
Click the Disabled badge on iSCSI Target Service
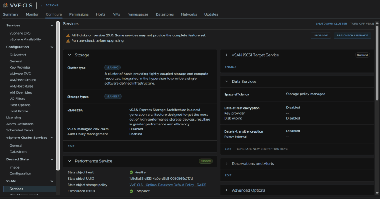point(362,55)
